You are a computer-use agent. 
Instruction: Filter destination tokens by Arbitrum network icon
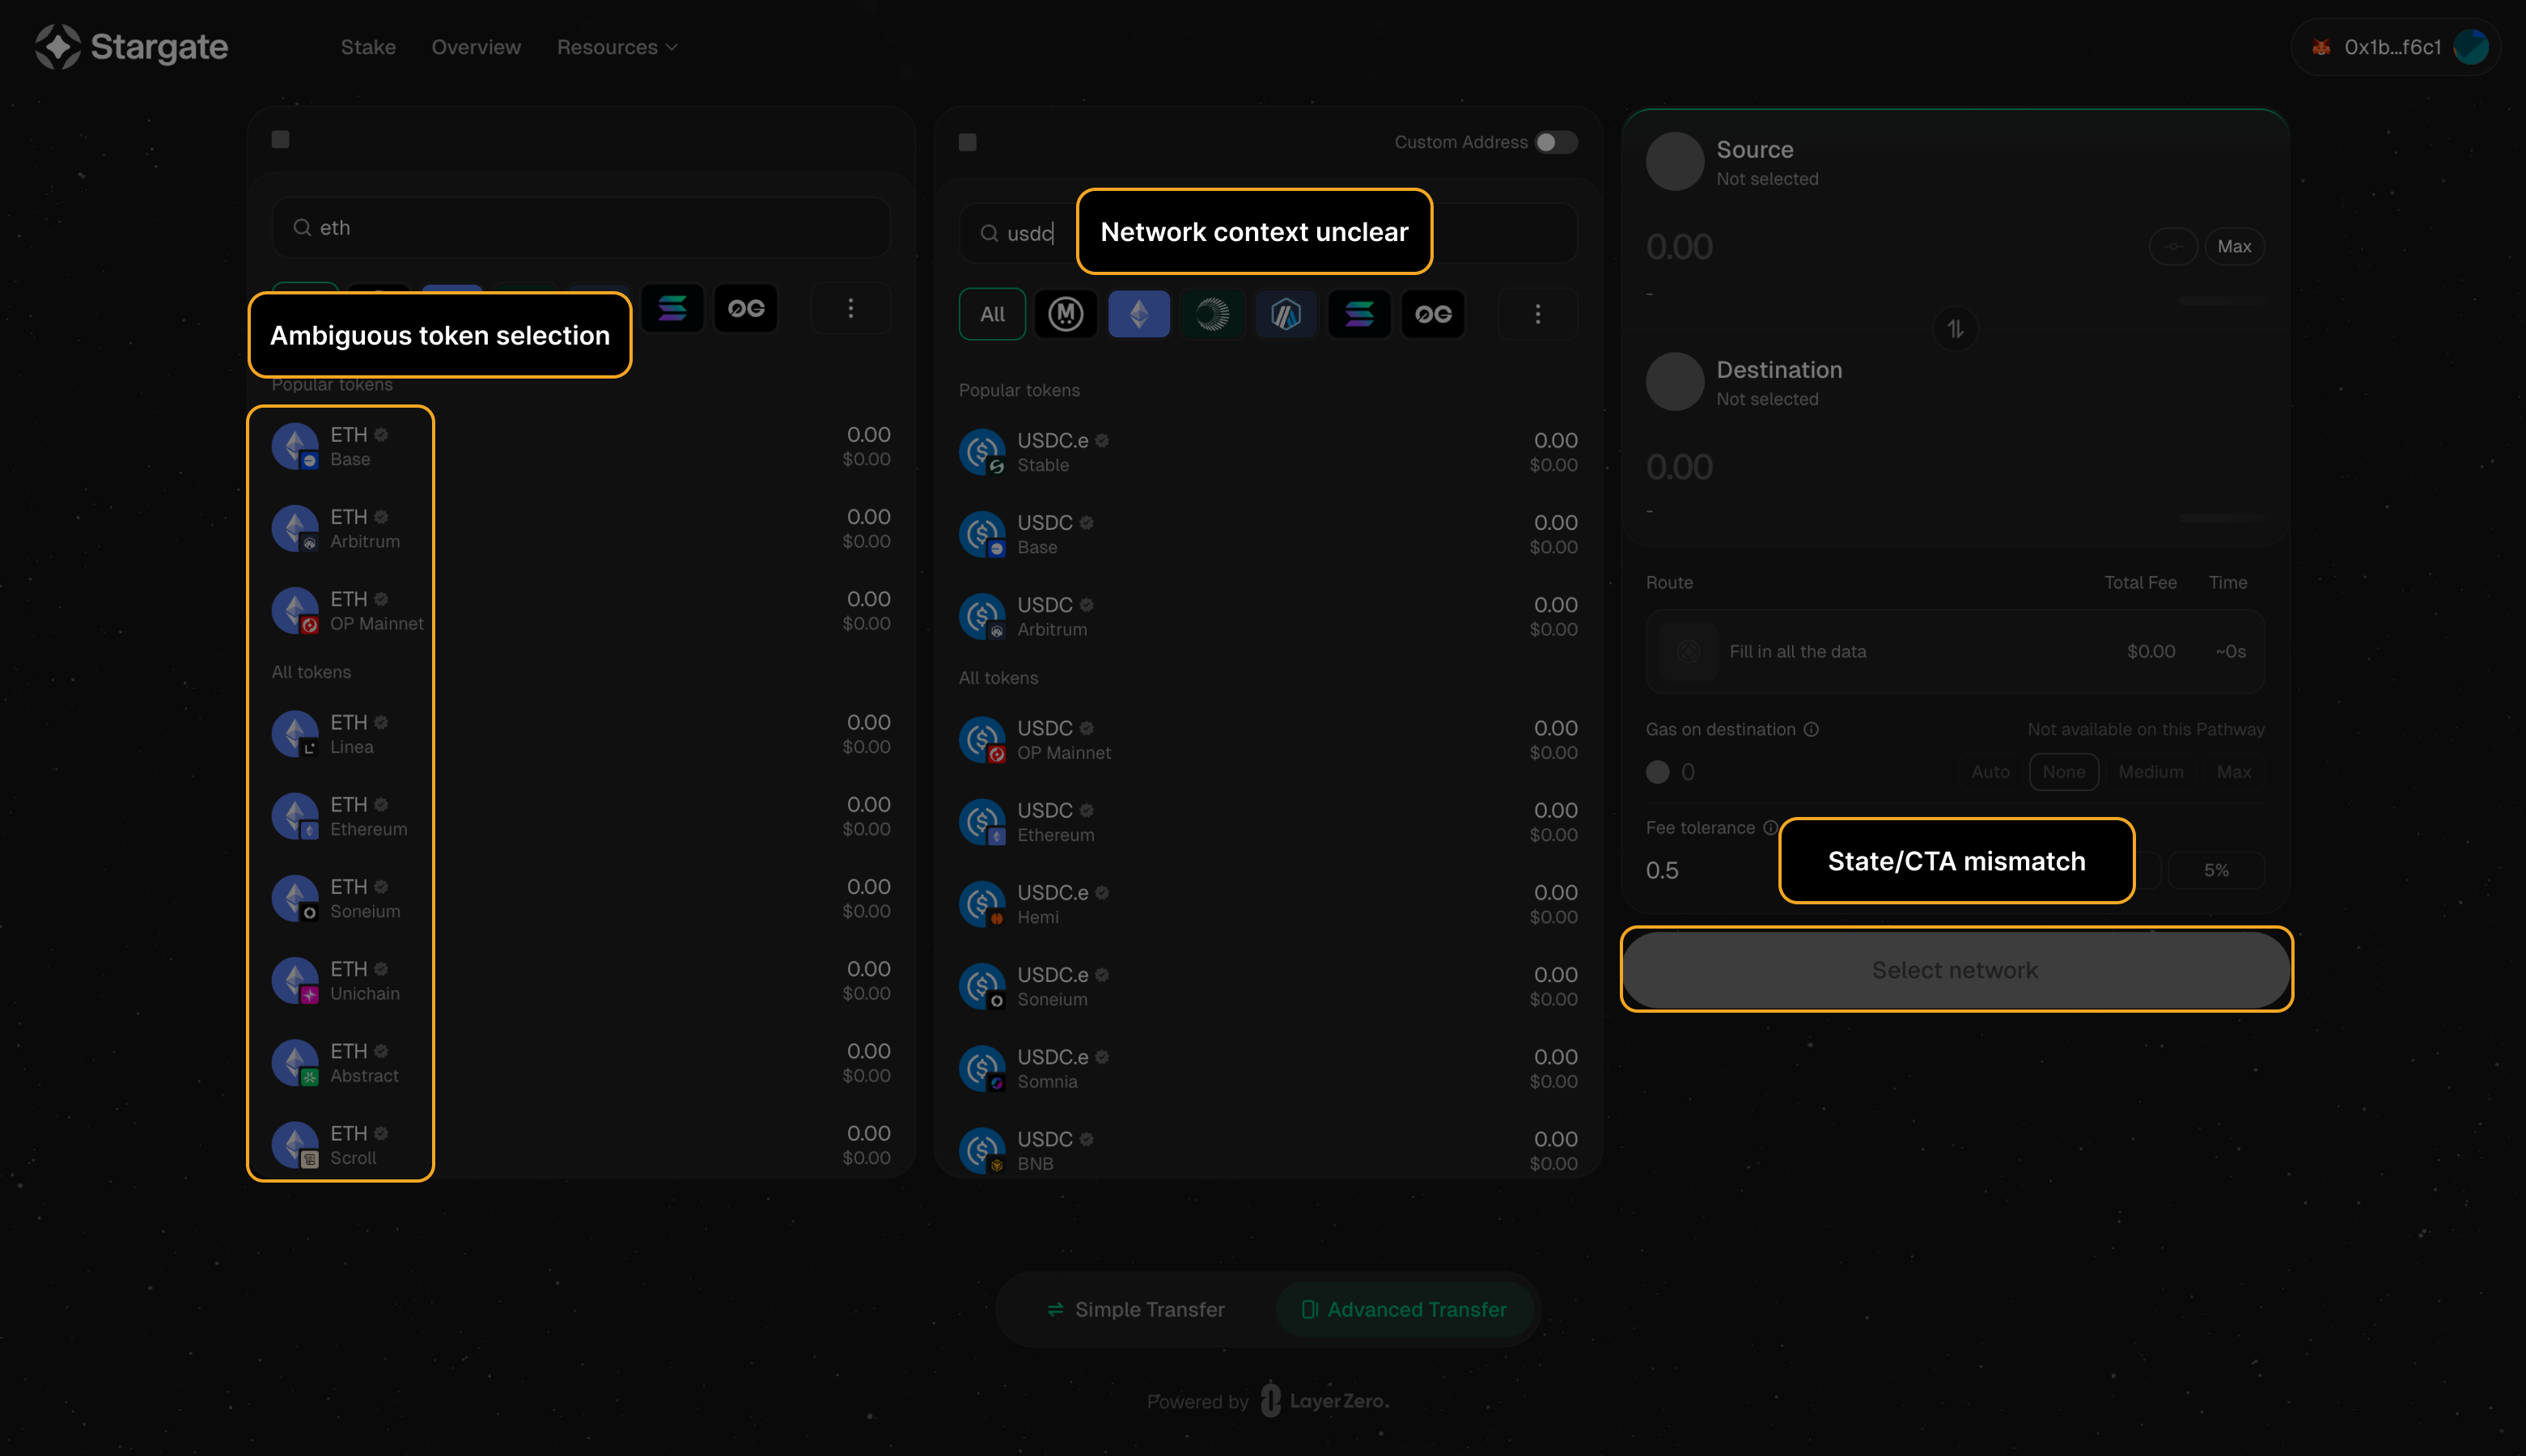click(1285, 314)
